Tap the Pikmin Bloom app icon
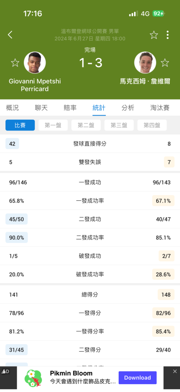 [x=33, y=378]
